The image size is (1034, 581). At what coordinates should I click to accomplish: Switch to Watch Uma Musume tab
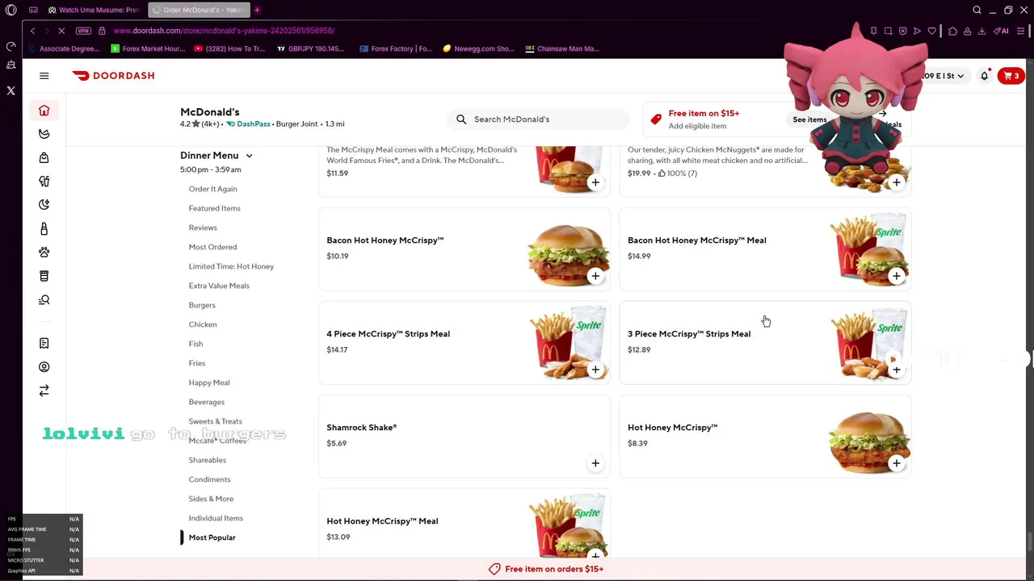[x=94, y=10]
